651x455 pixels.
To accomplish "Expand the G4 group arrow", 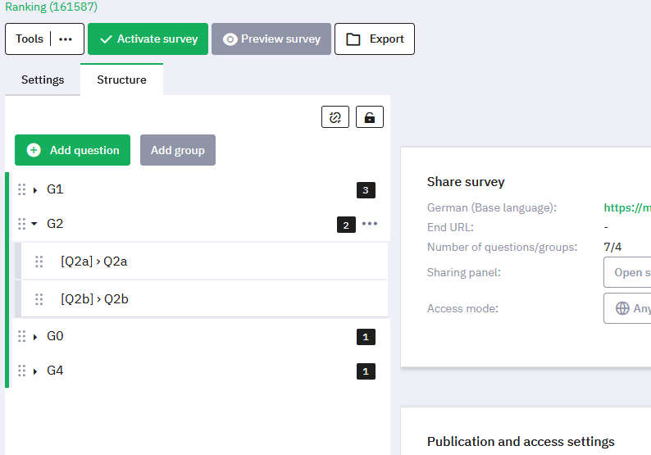I will click(35, 371).
